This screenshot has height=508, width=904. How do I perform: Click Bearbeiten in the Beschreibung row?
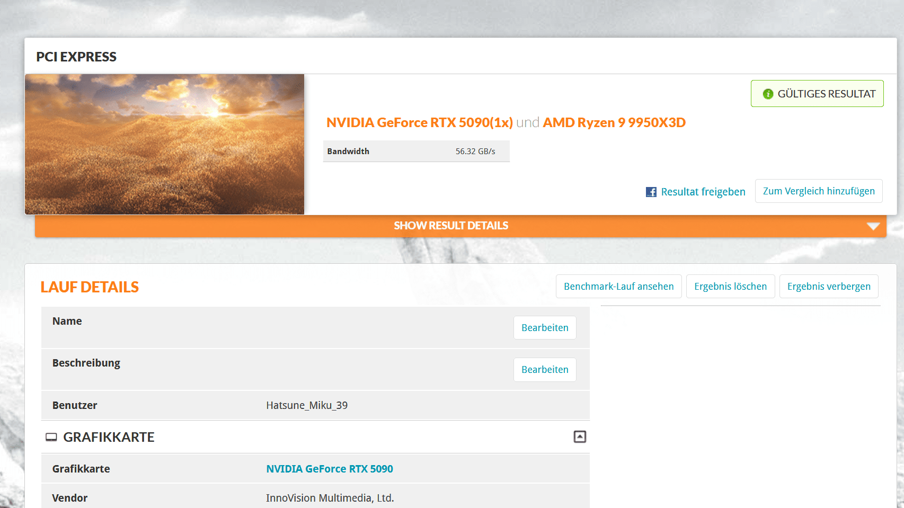point(545,369)
